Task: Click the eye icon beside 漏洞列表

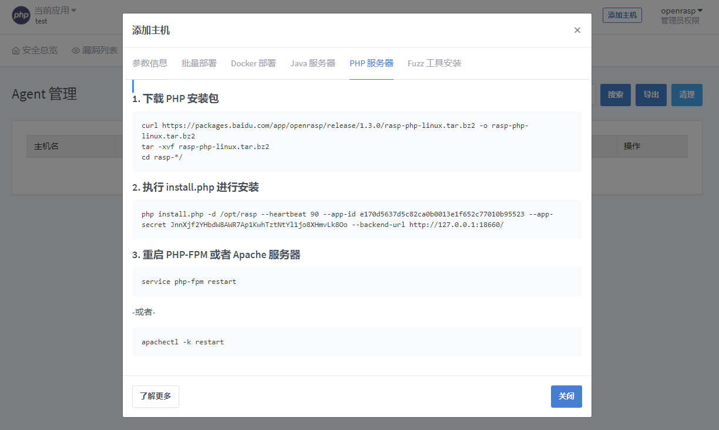Action: pos(75,50)
